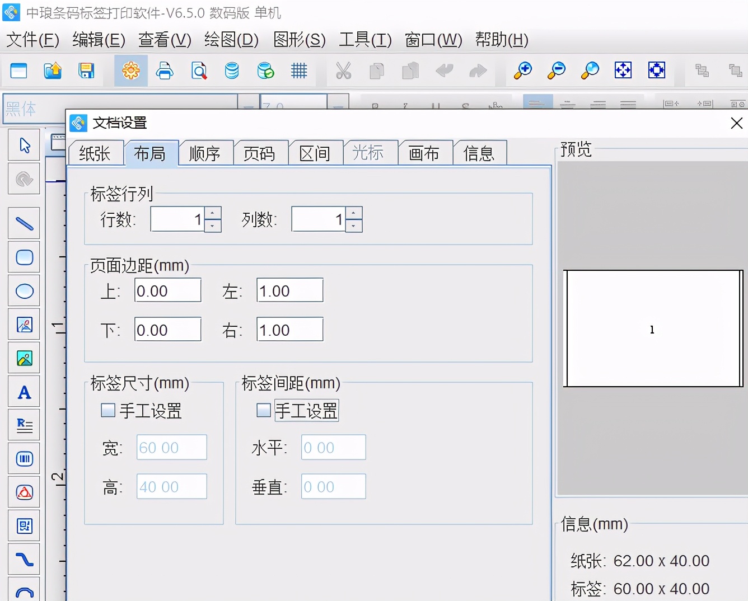Select the text A tool

click(24, 392)
